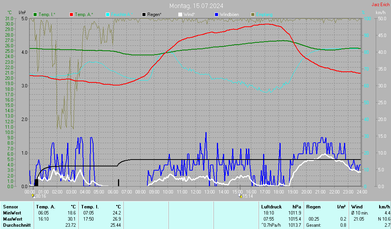
Task: Click the outdoor maximum value '30.1'
Action: tap(72, 219)
